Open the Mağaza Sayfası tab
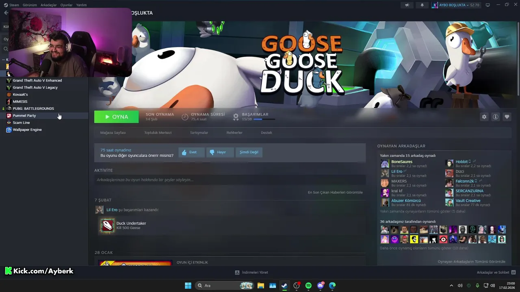 pos(113,133)
